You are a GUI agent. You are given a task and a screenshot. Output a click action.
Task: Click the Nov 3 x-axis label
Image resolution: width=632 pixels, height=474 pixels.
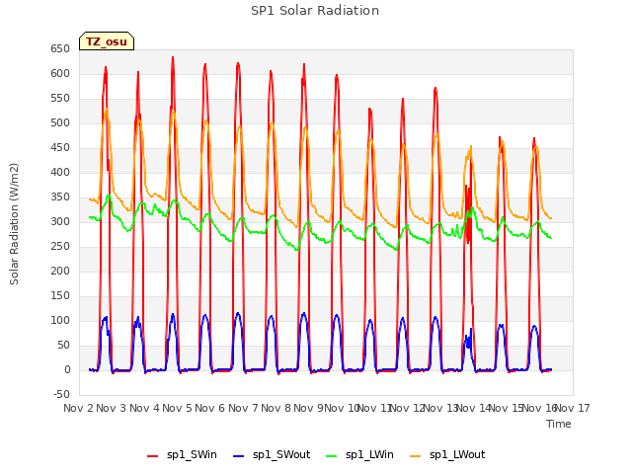(x=112, y=408)
